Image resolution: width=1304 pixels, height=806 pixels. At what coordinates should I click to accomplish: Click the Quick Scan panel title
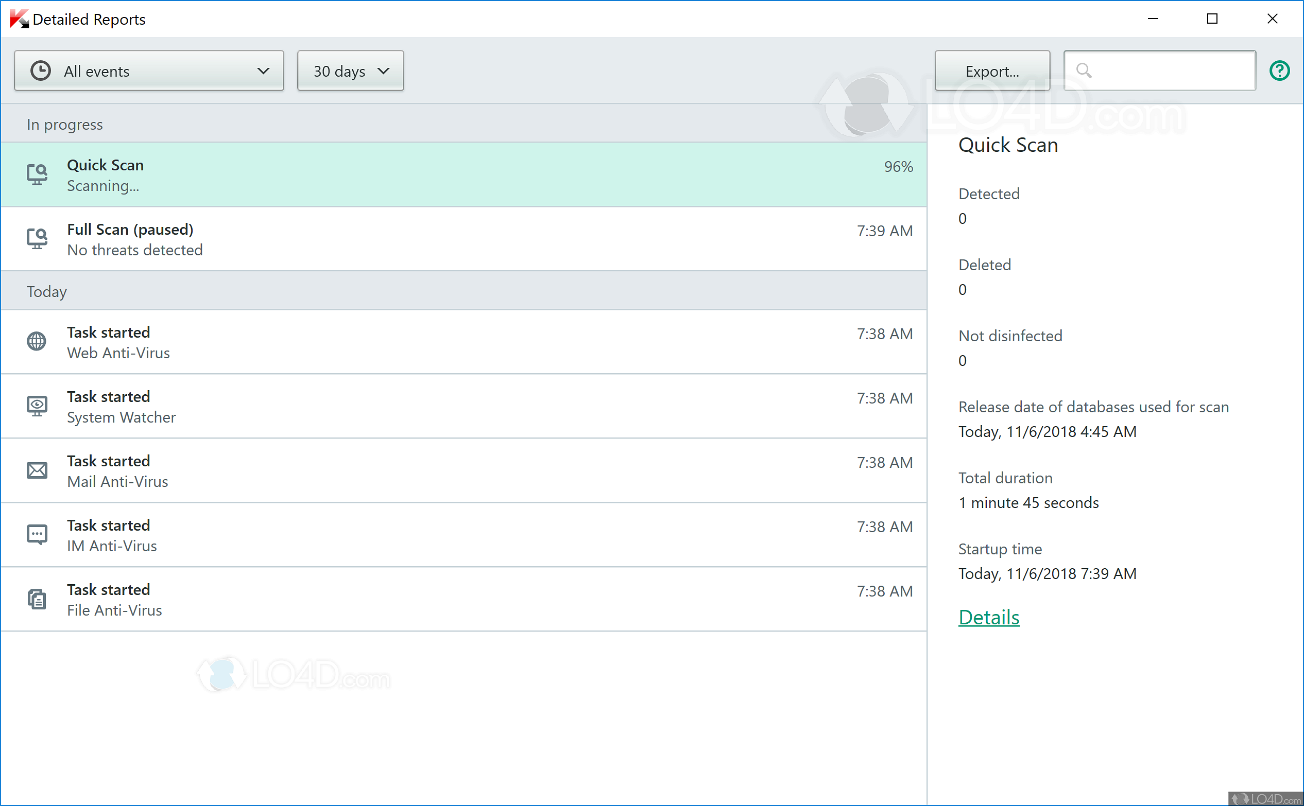tap(1008, 145)
